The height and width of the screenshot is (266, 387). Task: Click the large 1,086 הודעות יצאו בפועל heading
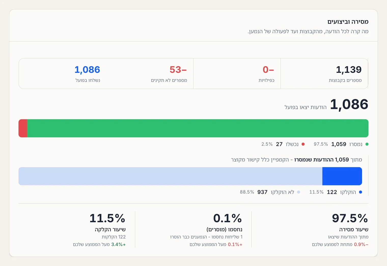point(326,104)
